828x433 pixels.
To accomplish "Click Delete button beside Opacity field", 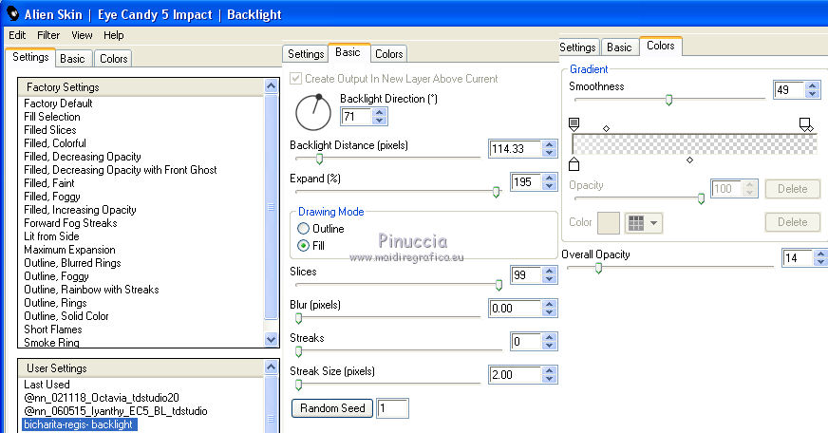I will point(792,189).
